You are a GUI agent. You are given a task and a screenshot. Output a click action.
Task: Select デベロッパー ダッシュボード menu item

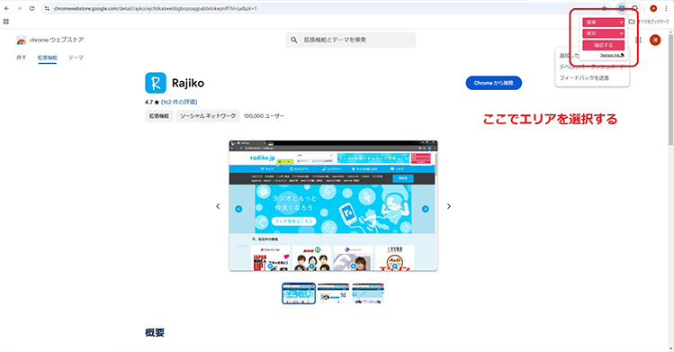(591, 67)
